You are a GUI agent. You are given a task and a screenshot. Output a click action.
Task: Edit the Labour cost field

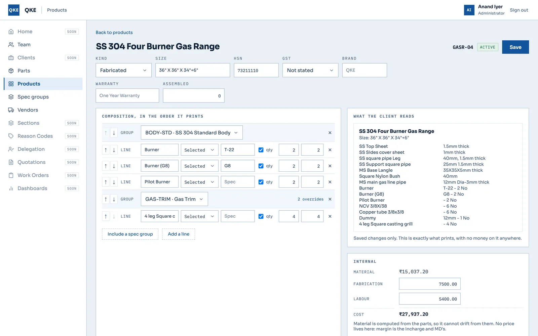[x=430, y=299]
